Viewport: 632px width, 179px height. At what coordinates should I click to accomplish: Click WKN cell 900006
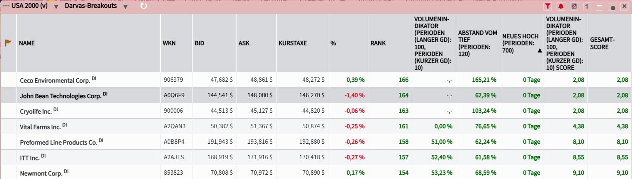click(174, 111)
